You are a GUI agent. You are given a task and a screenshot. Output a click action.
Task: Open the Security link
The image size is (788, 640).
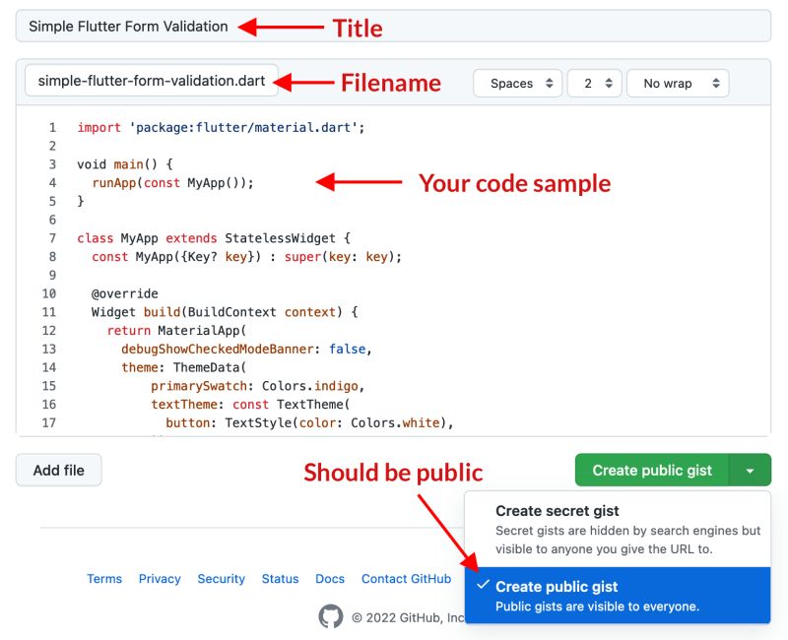221,579
